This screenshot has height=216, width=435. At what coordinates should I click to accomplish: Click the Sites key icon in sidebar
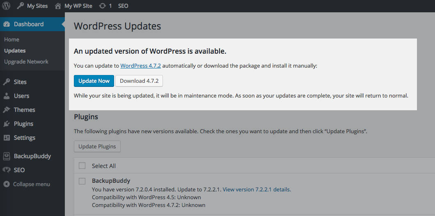click(x=7, y=82)
